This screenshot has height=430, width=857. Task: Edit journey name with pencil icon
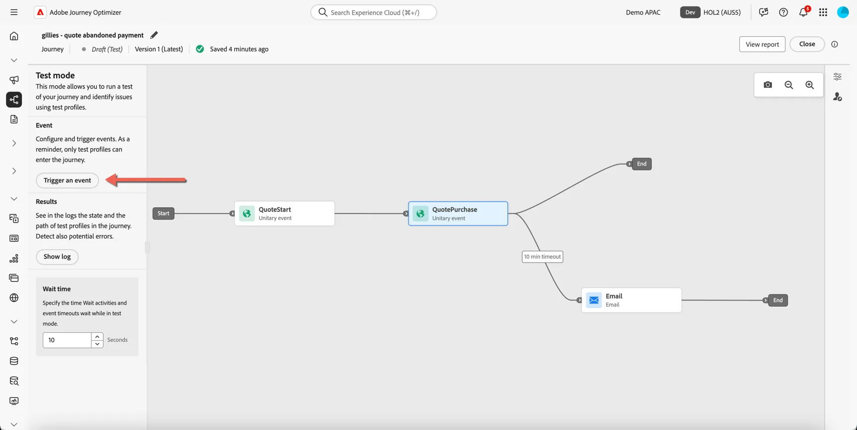tap(154, 35)
